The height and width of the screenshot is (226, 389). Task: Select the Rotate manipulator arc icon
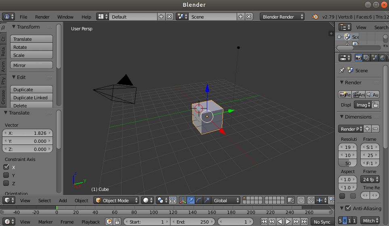199,200
